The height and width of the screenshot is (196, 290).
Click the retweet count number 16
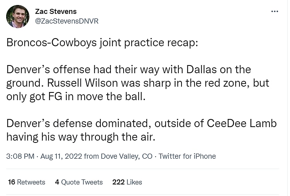[x=12, y=182]
